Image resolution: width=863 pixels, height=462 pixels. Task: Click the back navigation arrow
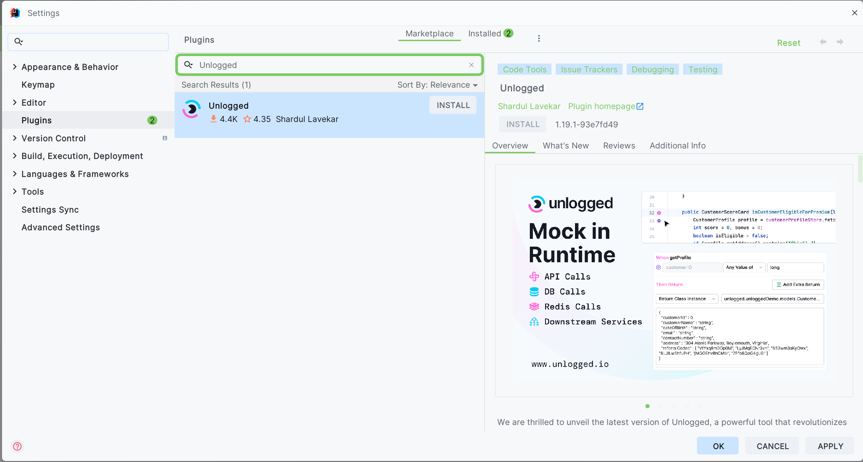823,42
